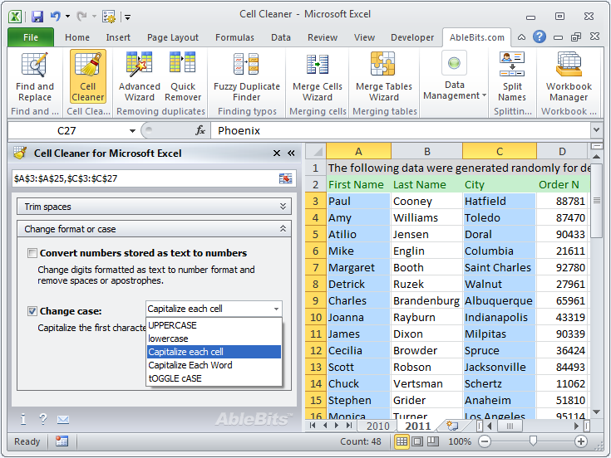Collapse the Cell Cleaner pane with double arrows
The image size is (611, 458).
pos(291,153)
